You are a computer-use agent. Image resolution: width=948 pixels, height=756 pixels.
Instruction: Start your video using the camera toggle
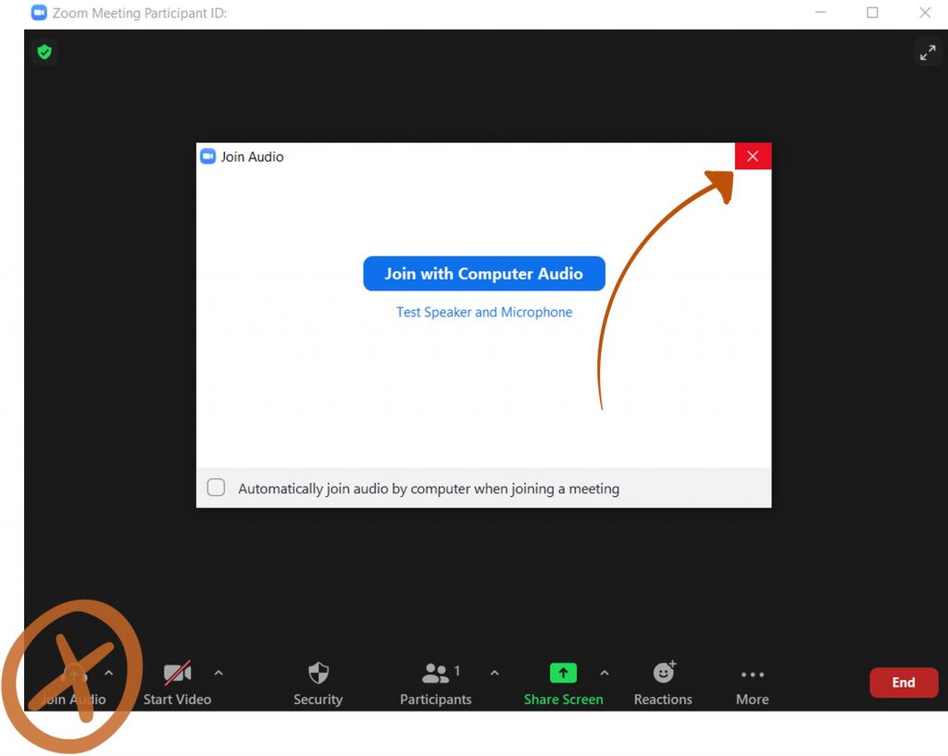[x=176, y=673]
